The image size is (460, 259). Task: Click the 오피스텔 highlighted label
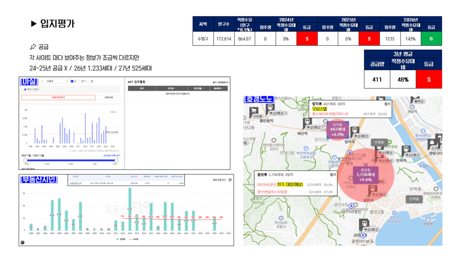pyautogui.click(x=320, y=109)
